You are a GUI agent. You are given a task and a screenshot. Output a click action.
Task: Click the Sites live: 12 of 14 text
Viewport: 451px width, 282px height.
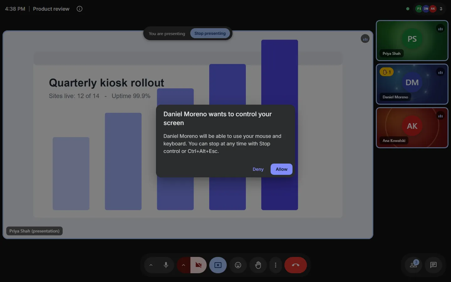coord(74,96)
